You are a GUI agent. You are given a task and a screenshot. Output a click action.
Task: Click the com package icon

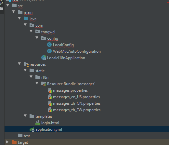pyautogui.click(x=32, y=25)
